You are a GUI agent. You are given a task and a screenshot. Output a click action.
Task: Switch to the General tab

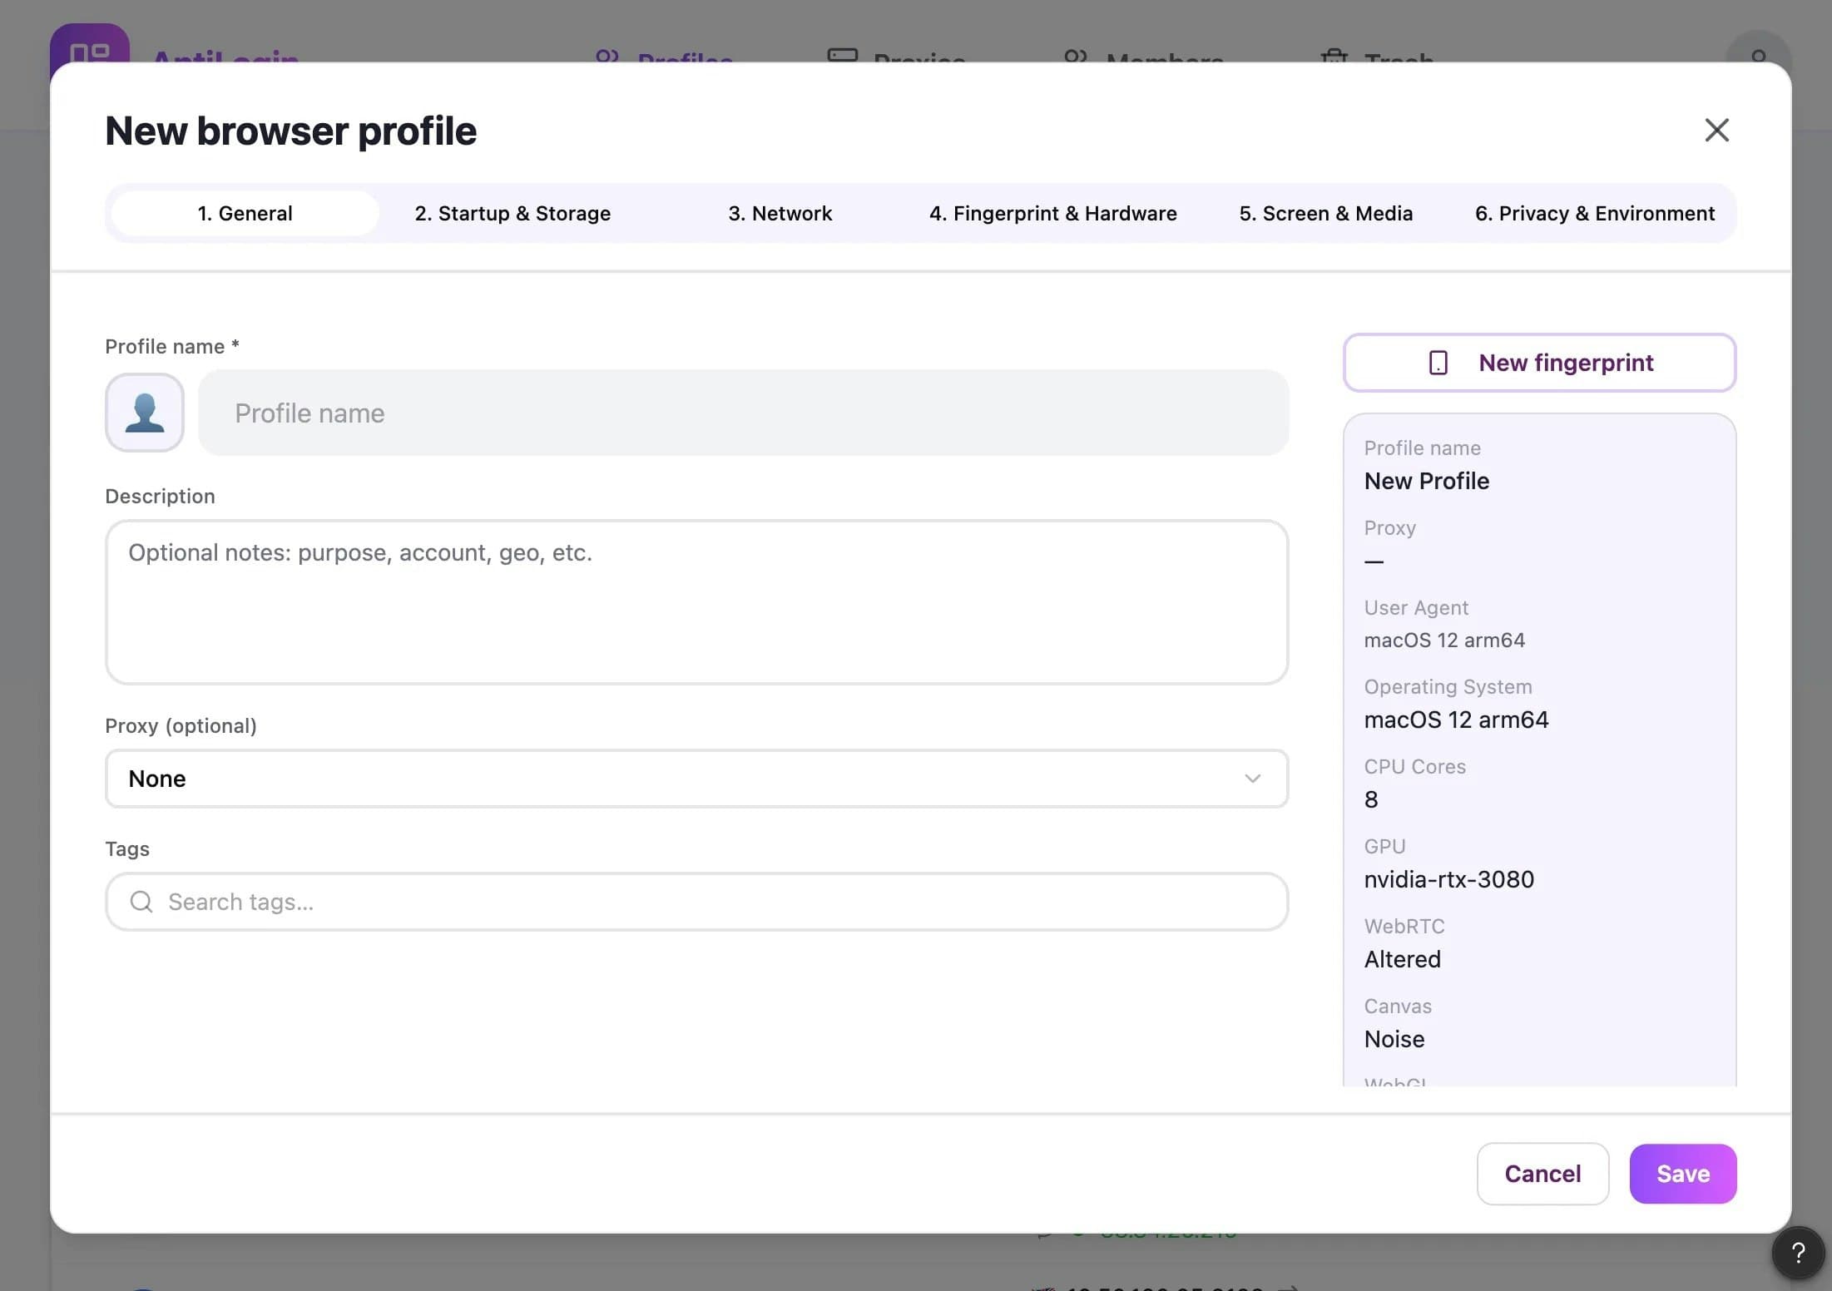tap(245, 213)
